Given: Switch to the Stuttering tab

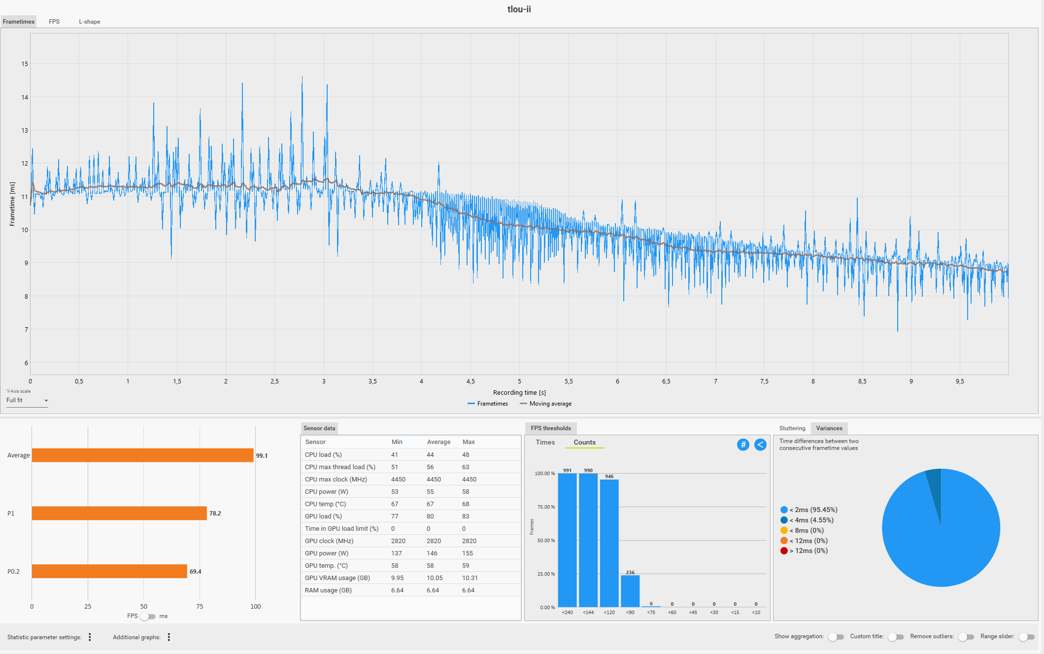Looking at the screenshot, I should tap(792, 428).
